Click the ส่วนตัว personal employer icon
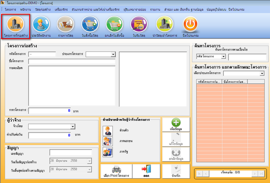This screenshot has height=183, width=270. [x=108, y=131]
